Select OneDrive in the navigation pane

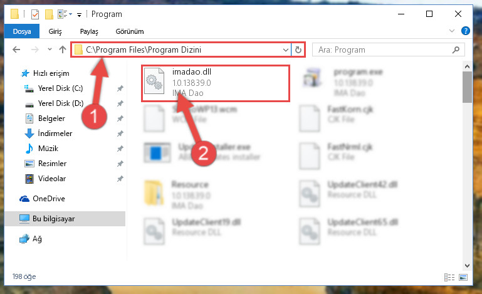48,199
